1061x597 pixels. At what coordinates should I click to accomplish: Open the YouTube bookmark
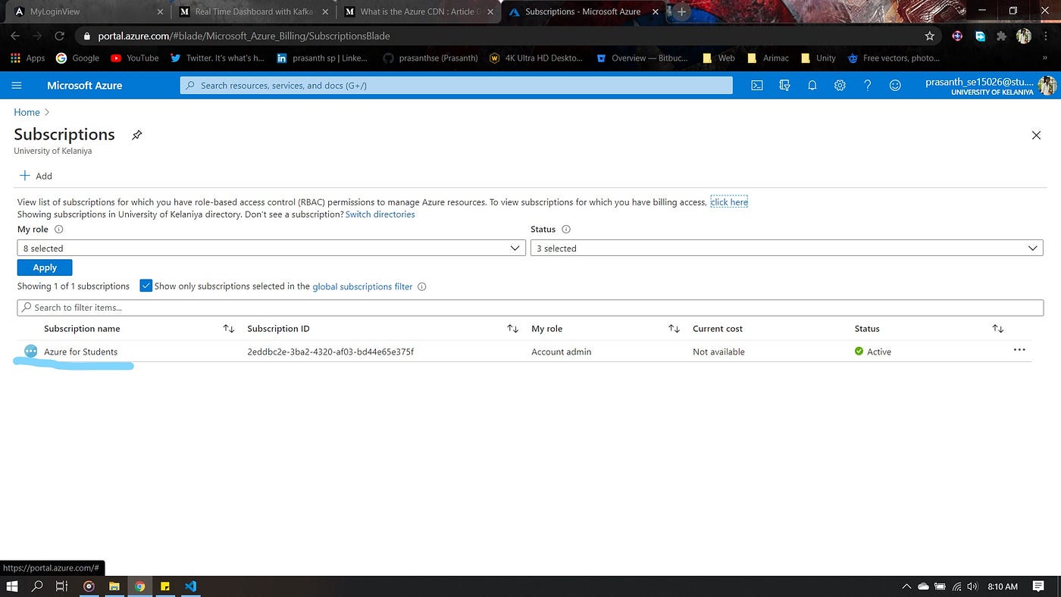[x=135, y=58]
